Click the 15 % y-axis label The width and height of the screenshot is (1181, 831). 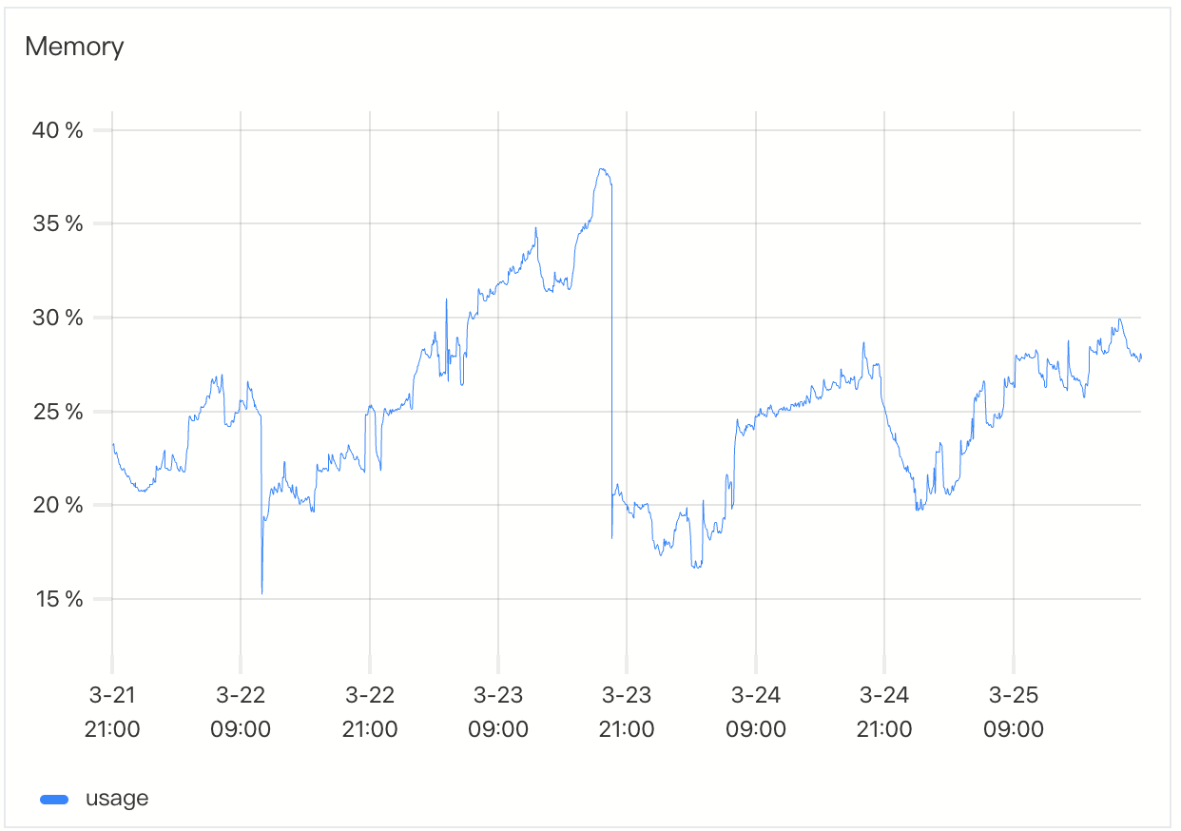(58, 599)
